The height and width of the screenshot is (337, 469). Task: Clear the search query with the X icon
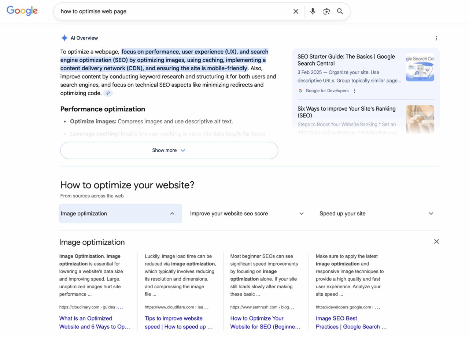[x=296, y=11]
